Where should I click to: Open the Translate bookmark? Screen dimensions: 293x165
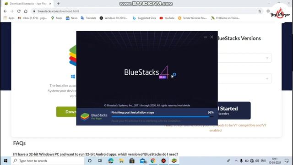[x=88, y=18]
